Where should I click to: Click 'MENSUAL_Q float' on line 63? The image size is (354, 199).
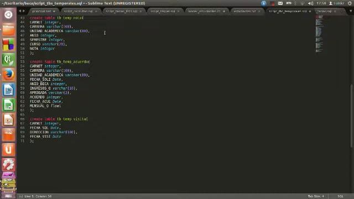[x=45, y=106]
